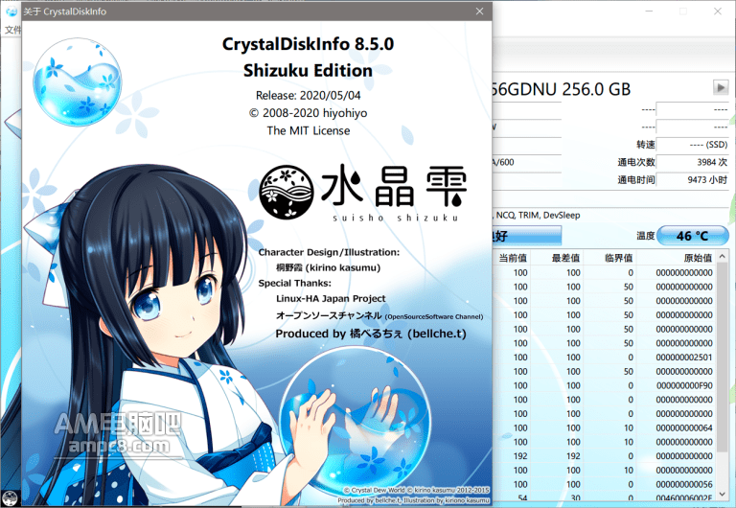This screenshot has width=736, height=508.
Task: Click the 通电次数 label
Action: click(636, 162)
